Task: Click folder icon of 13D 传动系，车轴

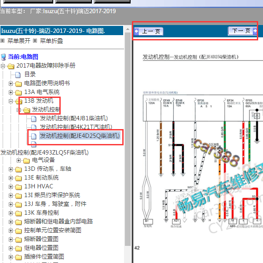Action: (x=18, y=169)
